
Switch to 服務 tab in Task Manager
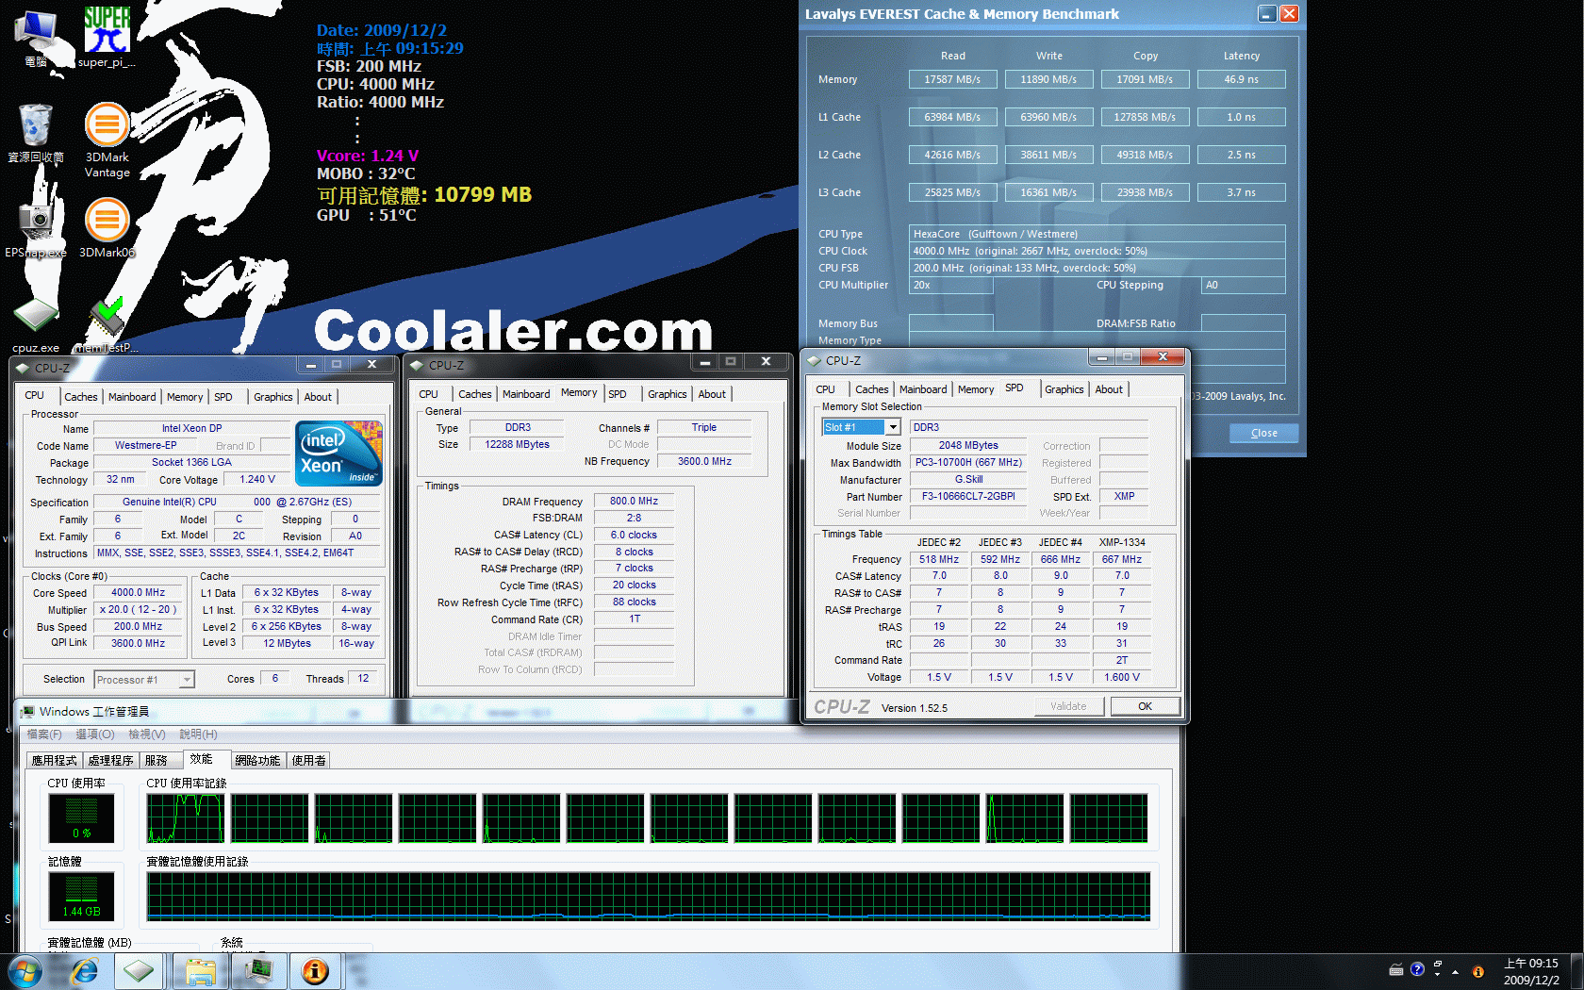click(157, 760)
